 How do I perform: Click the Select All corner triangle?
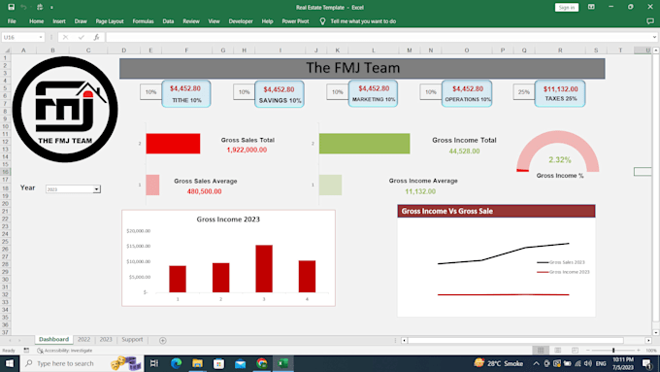(x=6, y=51)
